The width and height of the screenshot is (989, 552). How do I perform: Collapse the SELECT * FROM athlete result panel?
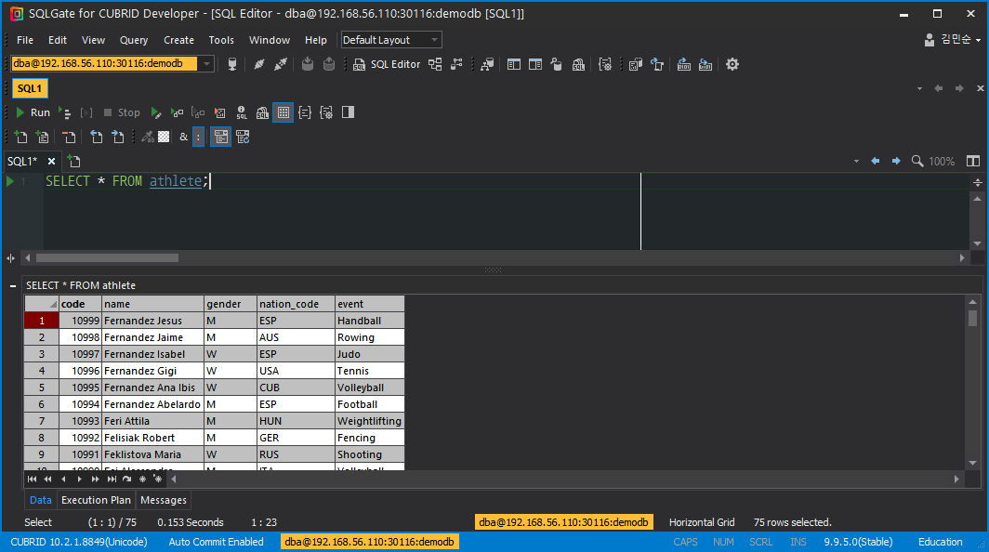(x=13, y=285)
